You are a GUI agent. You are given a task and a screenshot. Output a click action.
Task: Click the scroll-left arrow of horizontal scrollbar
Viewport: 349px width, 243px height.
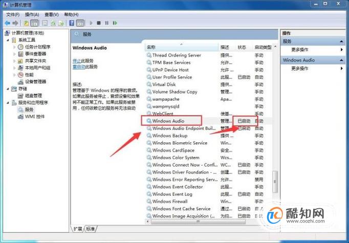(x=148, y=222)
